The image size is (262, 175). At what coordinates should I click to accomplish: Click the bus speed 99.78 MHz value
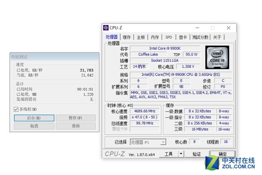(x=145, y=123)
